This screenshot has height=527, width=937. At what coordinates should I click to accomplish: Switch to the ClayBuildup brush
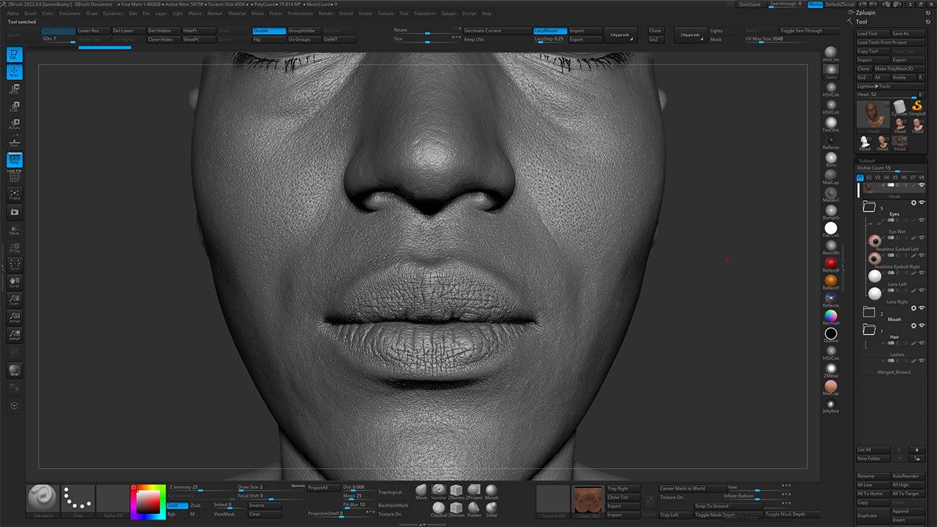(439, 508)
